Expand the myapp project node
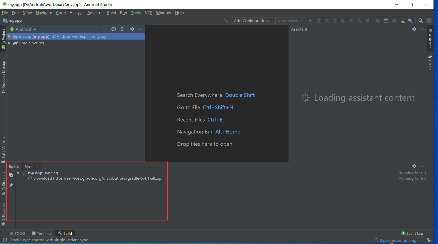 [9, 37]
